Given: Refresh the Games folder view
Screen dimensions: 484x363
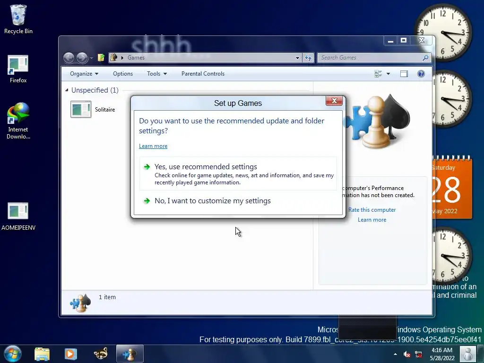Looking at the screenshot, I should pyautogui.click(x=308, y=58).
